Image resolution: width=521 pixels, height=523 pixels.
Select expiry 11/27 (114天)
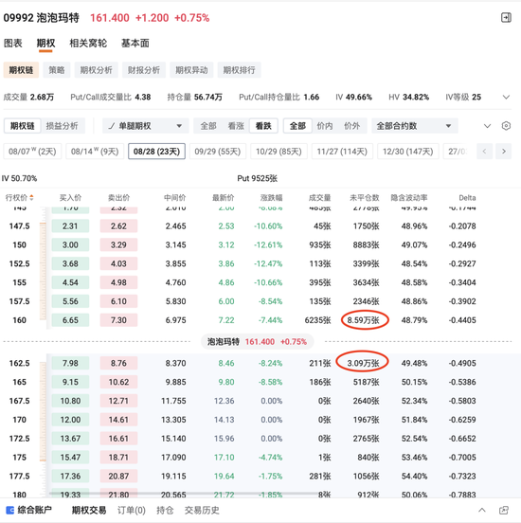click(342, 152)
